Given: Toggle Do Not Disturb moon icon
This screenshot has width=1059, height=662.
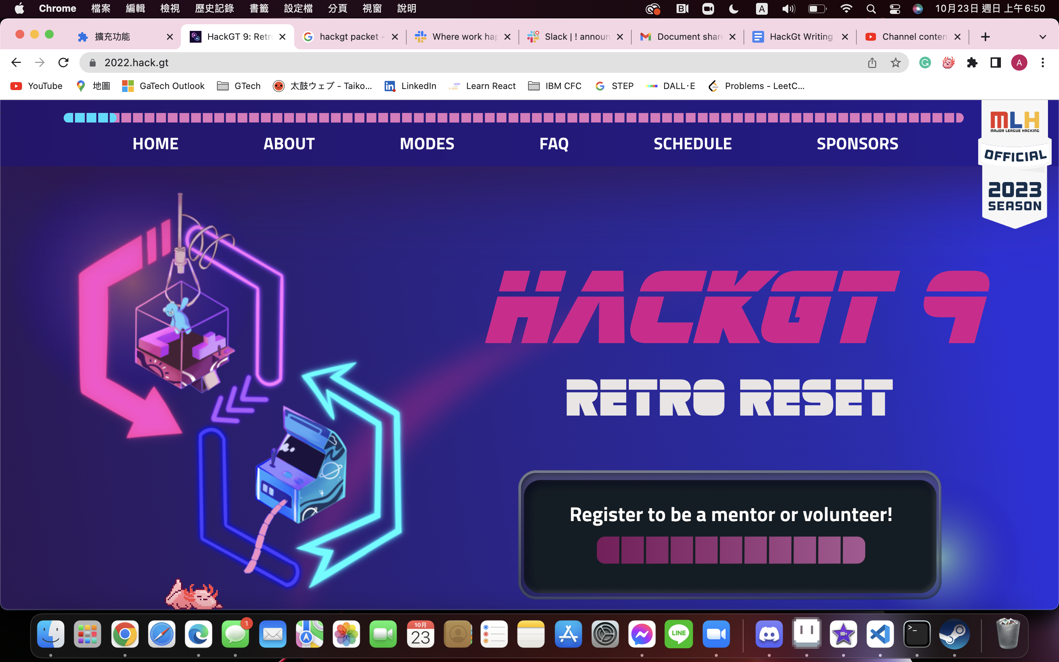Looking at the screenshot, I should pos(734,9).
